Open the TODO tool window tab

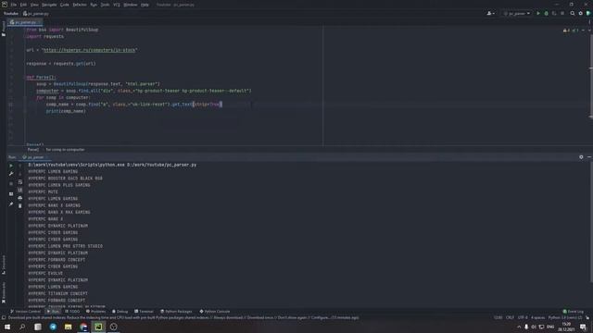(x=72, y=312)
